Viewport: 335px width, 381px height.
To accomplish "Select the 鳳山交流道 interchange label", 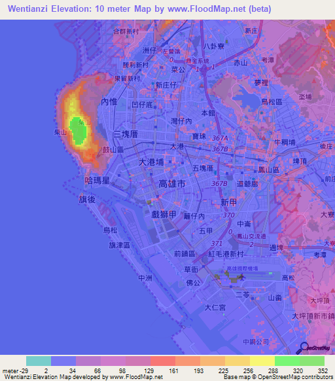I will (x=251, y=236).
